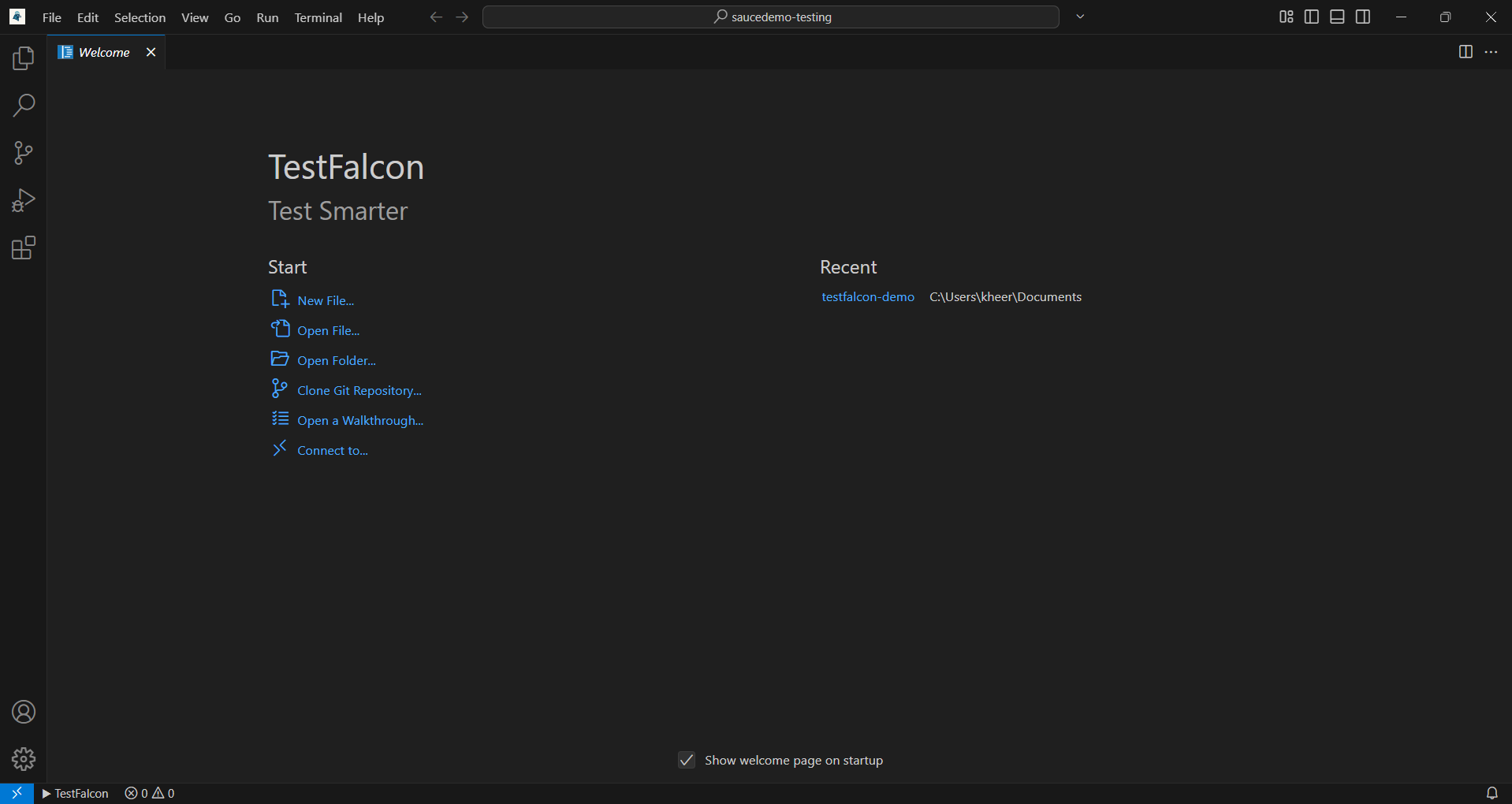The image size is (1512, 804).
Task: Toggle the Primary Side Bar
Action: 1312,17
